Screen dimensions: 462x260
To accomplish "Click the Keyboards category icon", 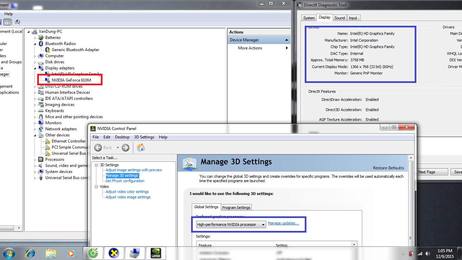I will click(x=41, y=111).
